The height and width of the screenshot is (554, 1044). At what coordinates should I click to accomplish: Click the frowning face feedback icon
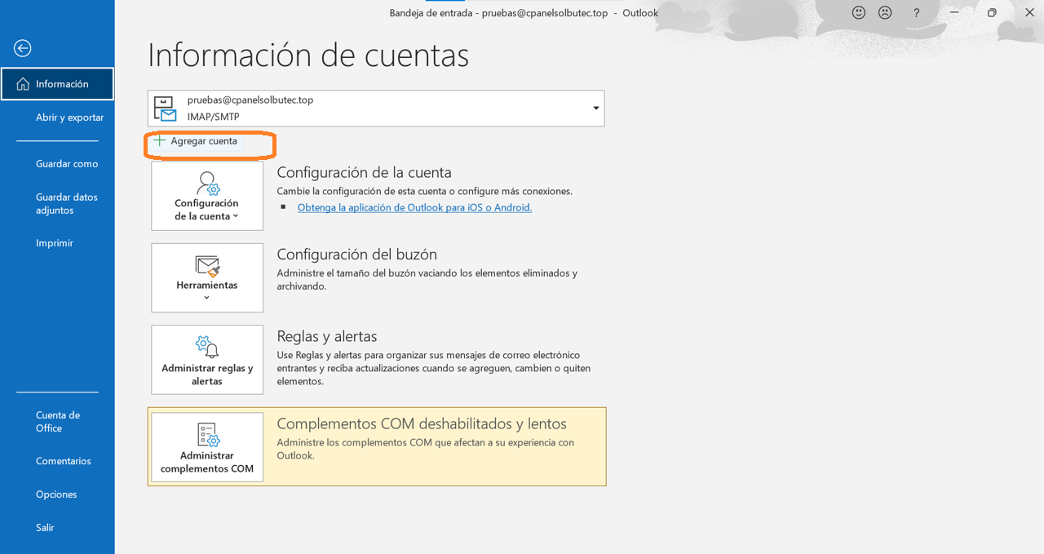pyautogui.click(x=884, y=13)
